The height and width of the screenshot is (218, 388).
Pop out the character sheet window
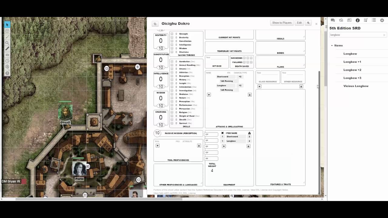pyautogui.click(x=155, y=24)
